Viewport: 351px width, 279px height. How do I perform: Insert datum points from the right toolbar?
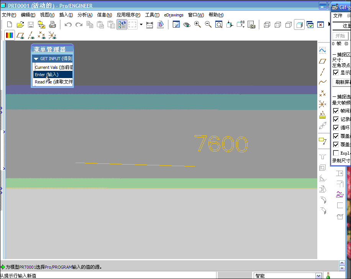(322, 93)
